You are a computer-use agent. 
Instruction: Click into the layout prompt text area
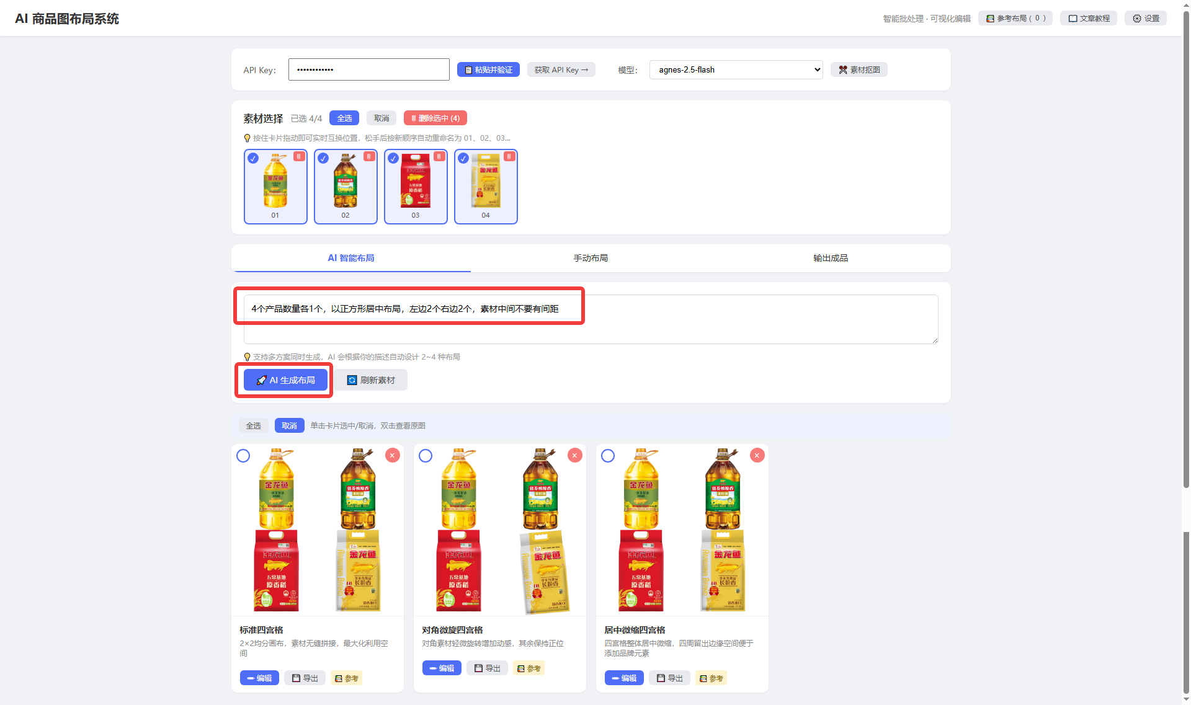click(x=591, y=319)
